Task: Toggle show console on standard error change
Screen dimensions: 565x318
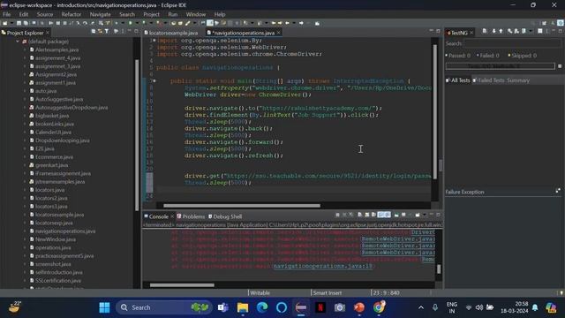Action: tap(388, 215)
